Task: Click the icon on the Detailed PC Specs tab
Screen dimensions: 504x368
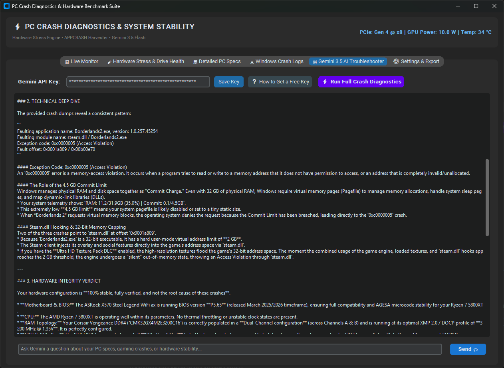Action: 195,62
